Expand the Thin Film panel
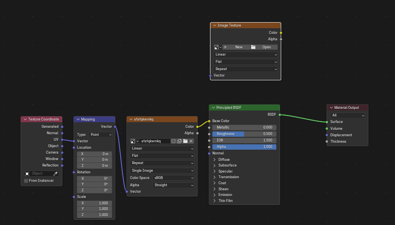This screenshot has height=225, width=395. [214, 201]
